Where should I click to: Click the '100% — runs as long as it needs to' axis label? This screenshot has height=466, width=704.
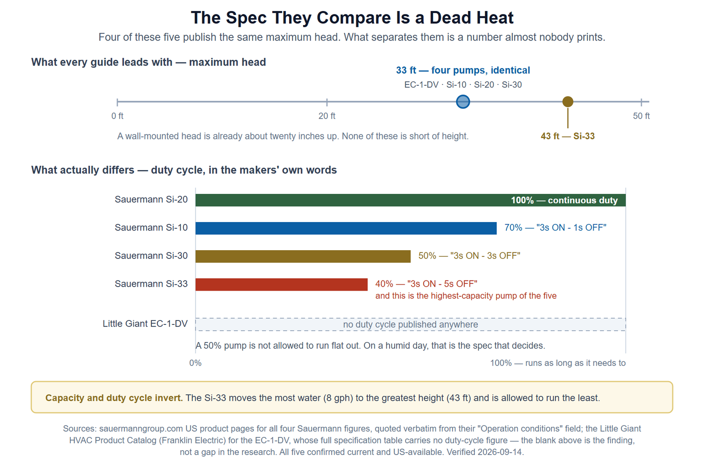[558, 363]
